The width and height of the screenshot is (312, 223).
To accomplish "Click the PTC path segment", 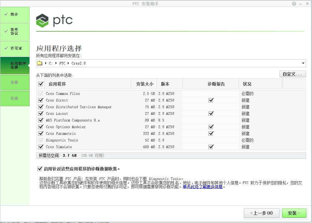I will click(x=62, y=63).
